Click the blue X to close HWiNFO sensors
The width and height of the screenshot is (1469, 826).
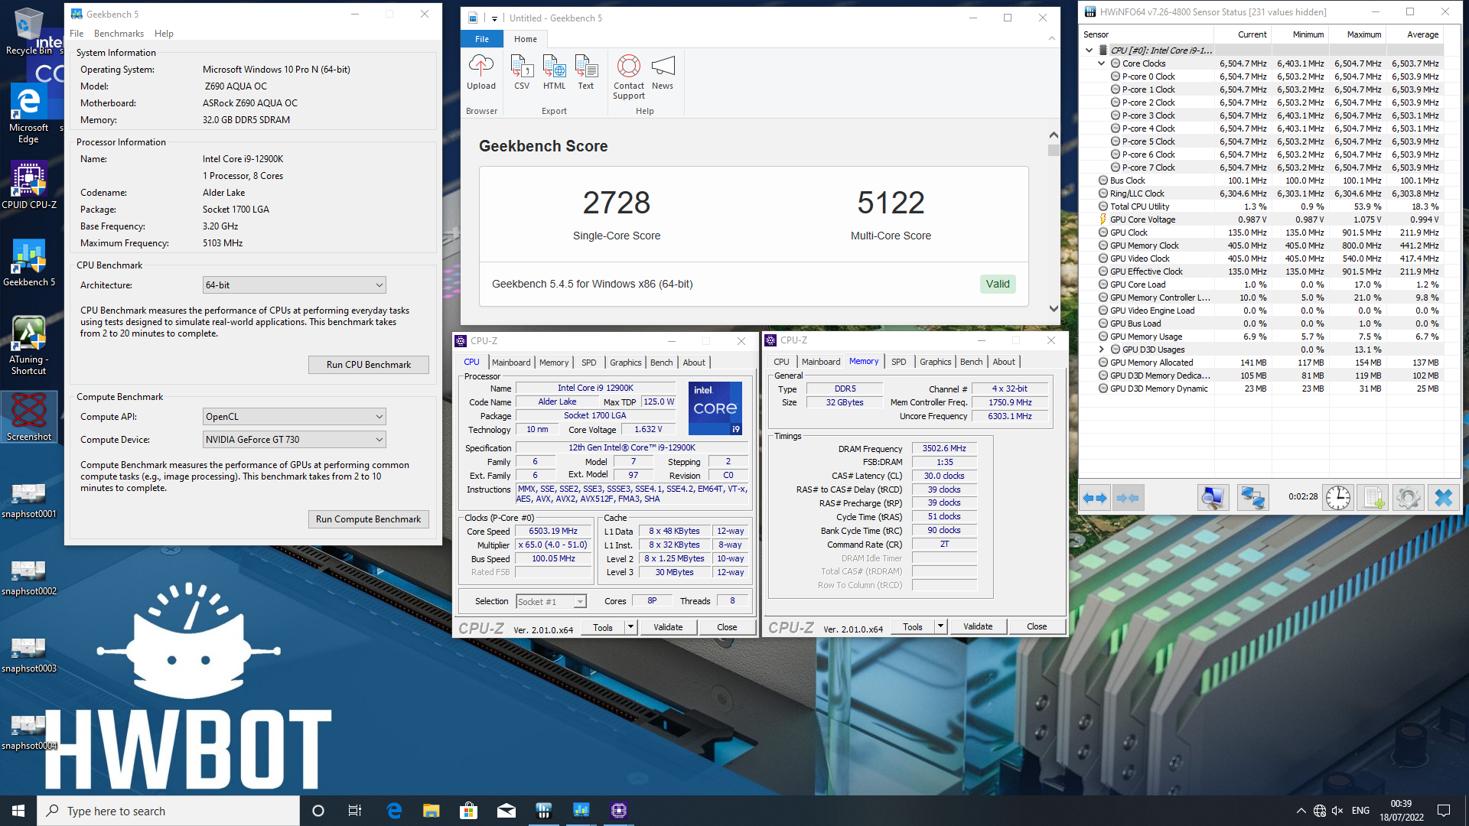coord(1443,498)
